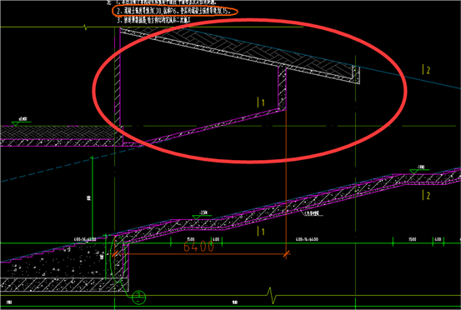This screenshot has height=310, width=461.
Task: Select the hatched vertical column under canopy
Action: point(283,88)
